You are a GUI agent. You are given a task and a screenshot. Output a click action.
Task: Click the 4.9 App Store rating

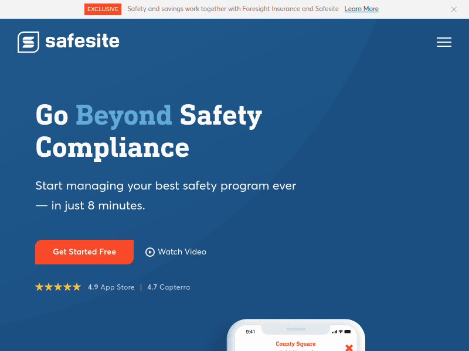[111, 287]
